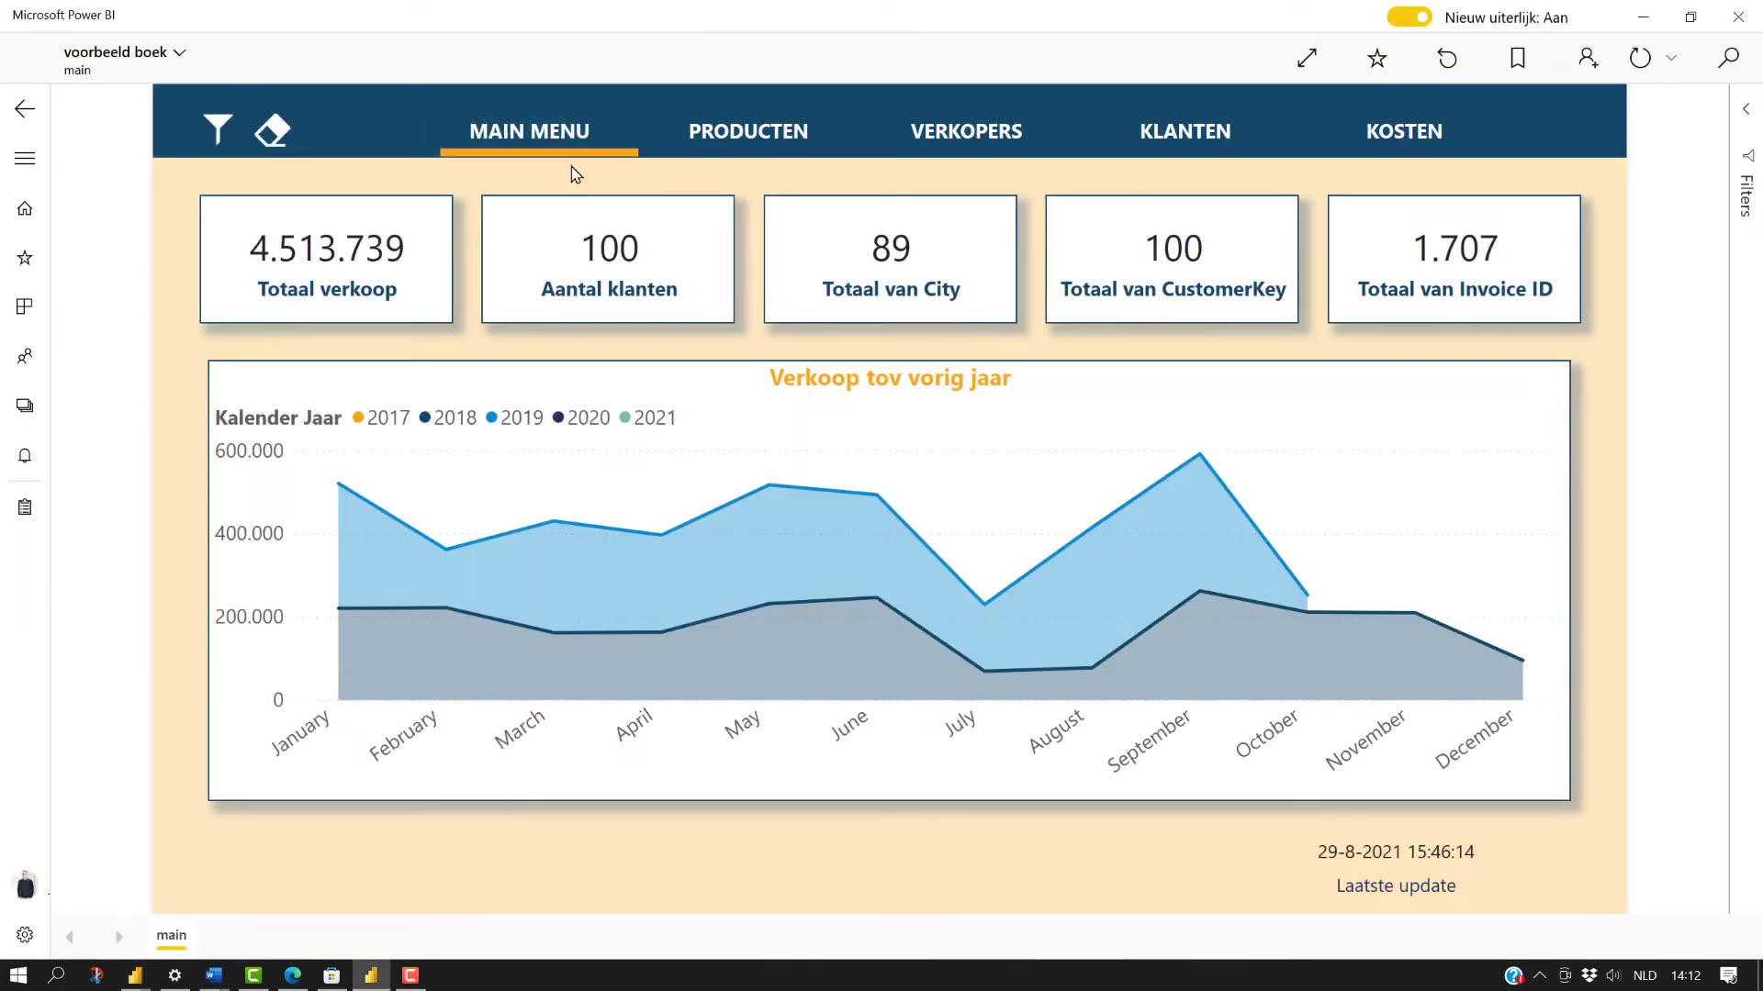1763x991 pixels.
Task: Open the search icon
Action: coord(1727,58)
